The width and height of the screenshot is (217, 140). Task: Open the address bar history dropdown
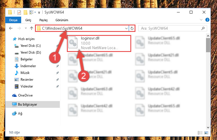point(126,29)
